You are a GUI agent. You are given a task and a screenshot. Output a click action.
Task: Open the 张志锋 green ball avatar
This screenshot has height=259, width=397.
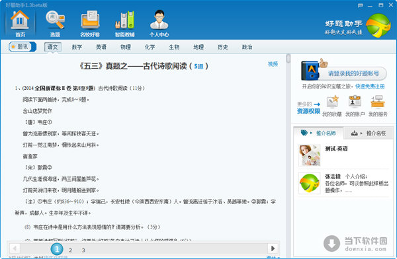point(310,183)
